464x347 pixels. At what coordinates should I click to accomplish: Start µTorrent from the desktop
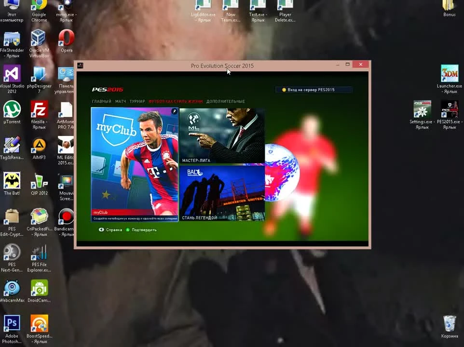click(x=12, y=112)
